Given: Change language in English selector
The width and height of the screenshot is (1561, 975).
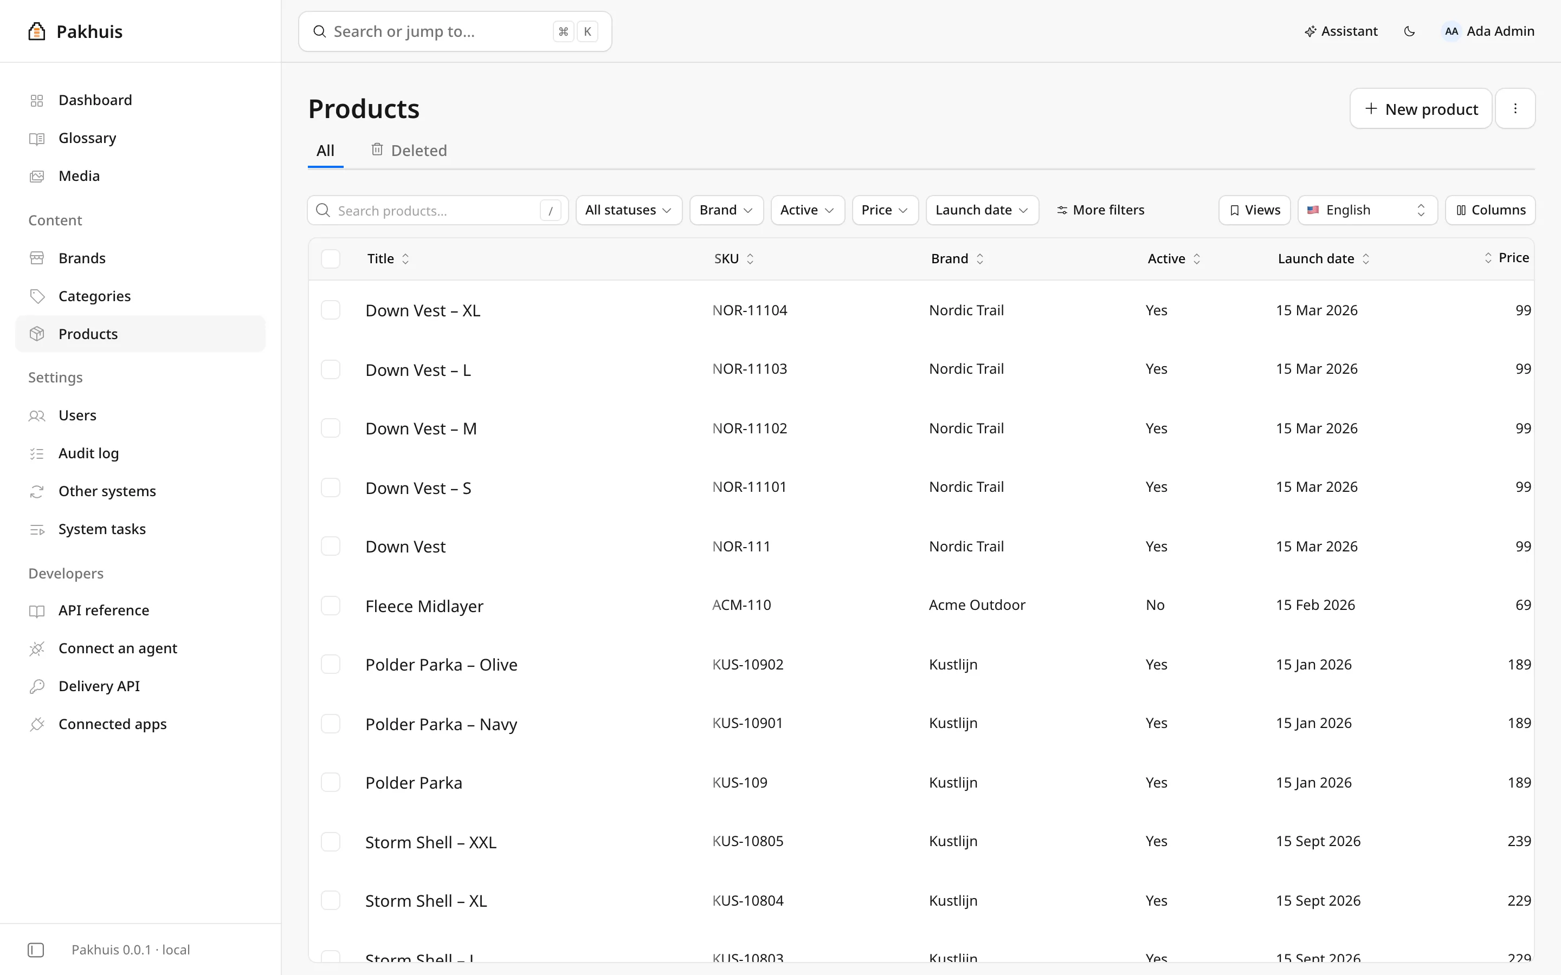Looking at the screenshot, I should coord(1368,210).
